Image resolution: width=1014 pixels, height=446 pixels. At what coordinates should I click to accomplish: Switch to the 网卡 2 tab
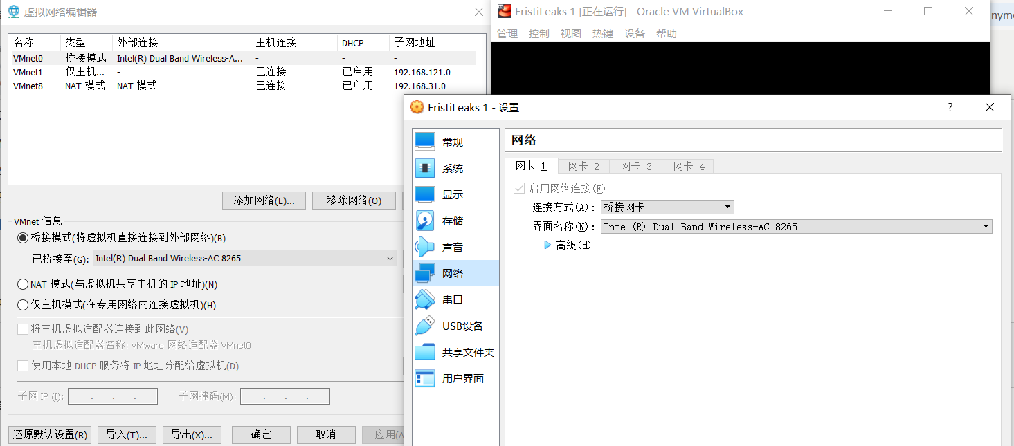pyautogui.click(x=583, y=166)
